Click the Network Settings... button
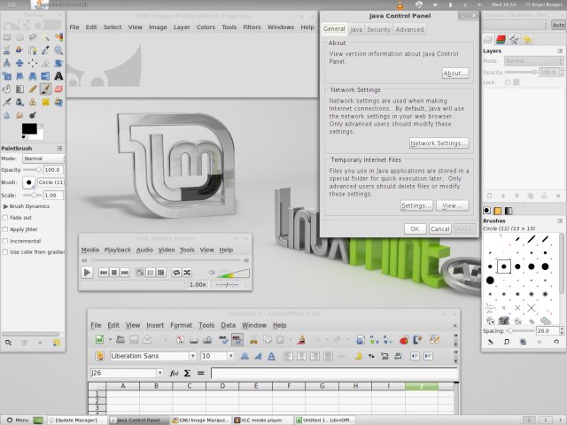The height and width of the screenshot is (425, 567). [439, 143]
